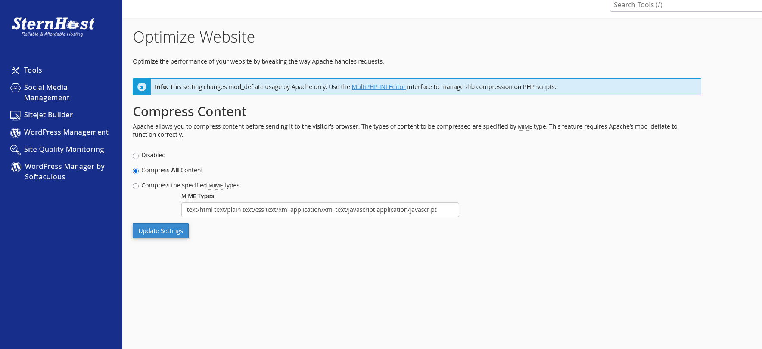Choose the Compress All Content radio button

pyautogui.click(x=136, y=171)
